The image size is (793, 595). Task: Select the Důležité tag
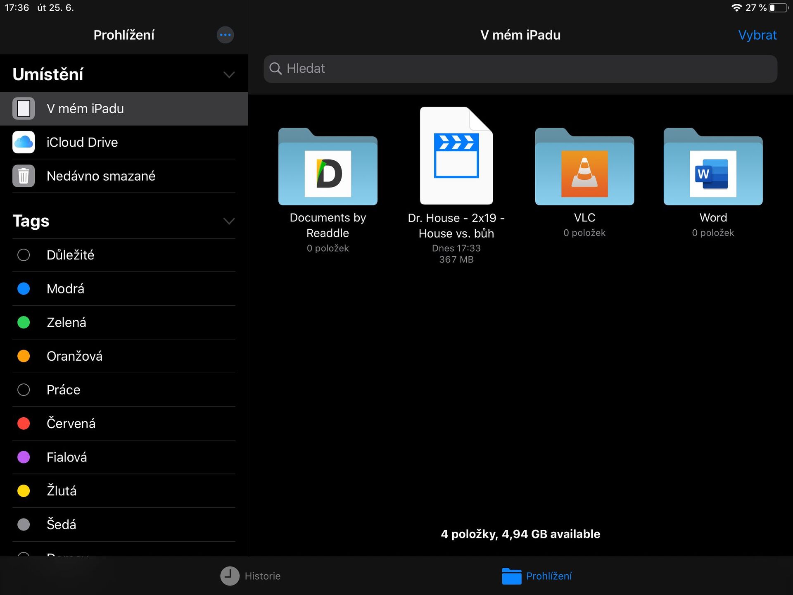(x=71, y=255)
